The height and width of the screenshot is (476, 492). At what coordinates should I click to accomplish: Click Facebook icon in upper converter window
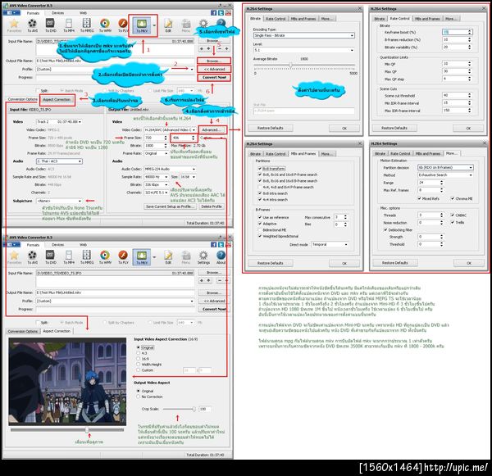coord(214,13)
